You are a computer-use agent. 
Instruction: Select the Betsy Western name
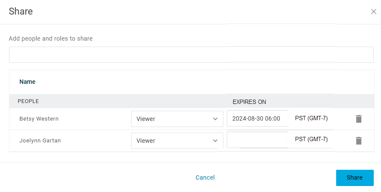coord(39,119)
